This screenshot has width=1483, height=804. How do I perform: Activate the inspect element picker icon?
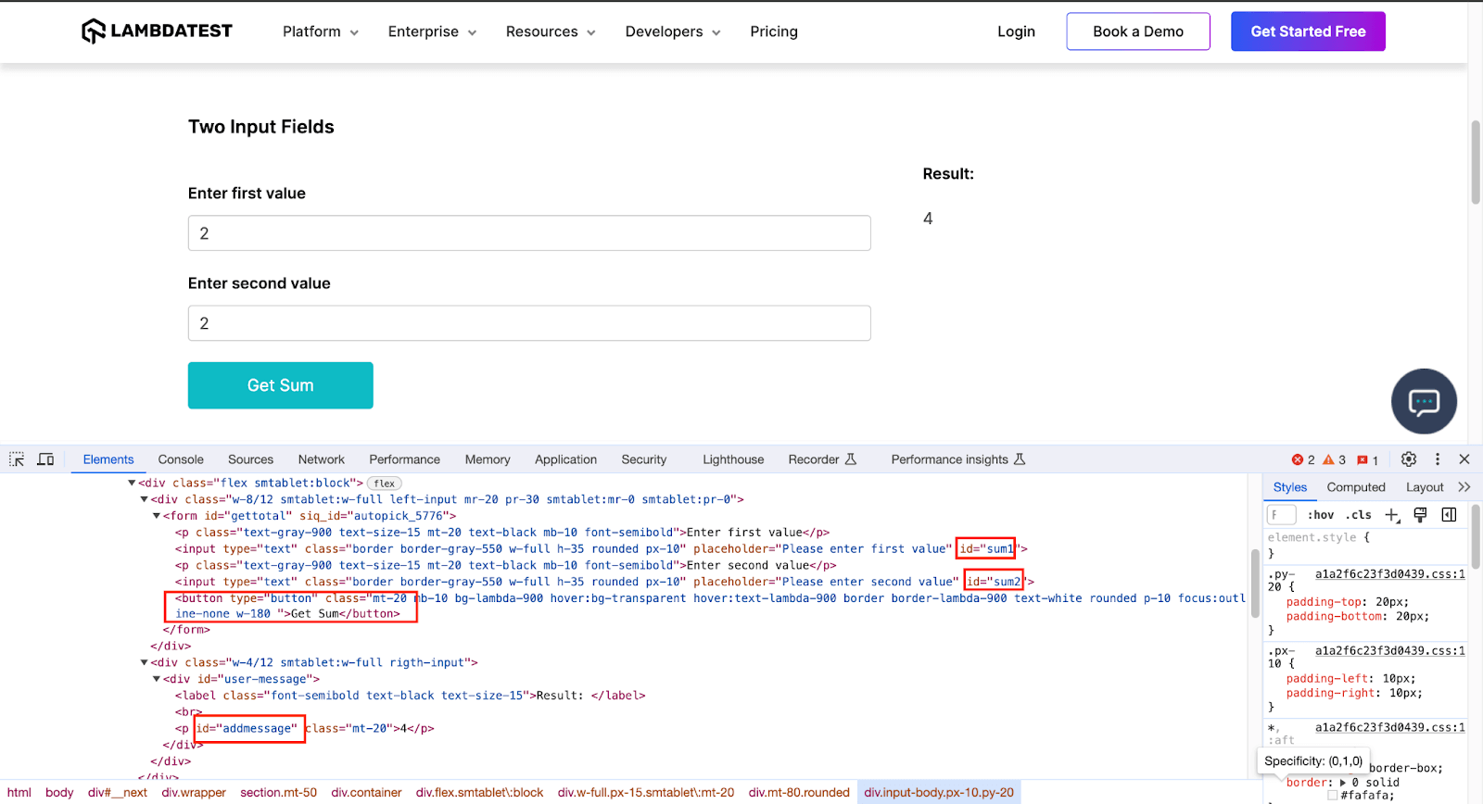tap(17, 459)
